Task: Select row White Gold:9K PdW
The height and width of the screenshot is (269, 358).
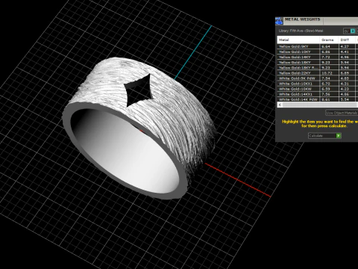Action: click(318, 78)
